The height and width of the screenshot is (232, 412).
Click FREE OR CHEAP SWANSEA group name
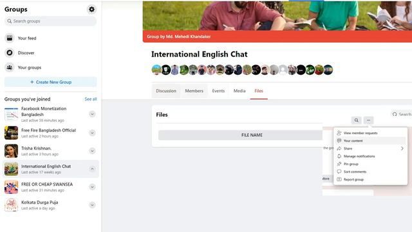click(47, 184)
